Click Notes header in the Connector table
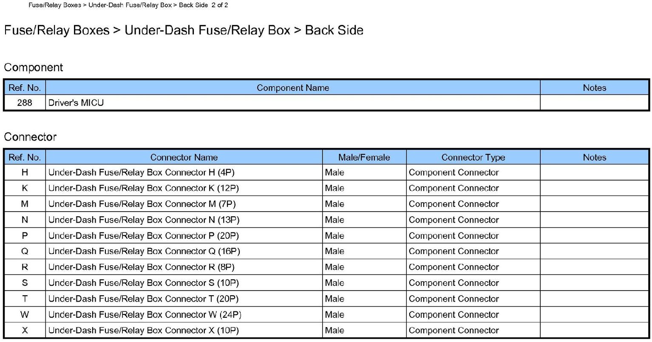 coord(594,157)
